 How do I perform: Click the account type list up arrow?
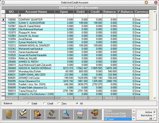coord(134,111)
